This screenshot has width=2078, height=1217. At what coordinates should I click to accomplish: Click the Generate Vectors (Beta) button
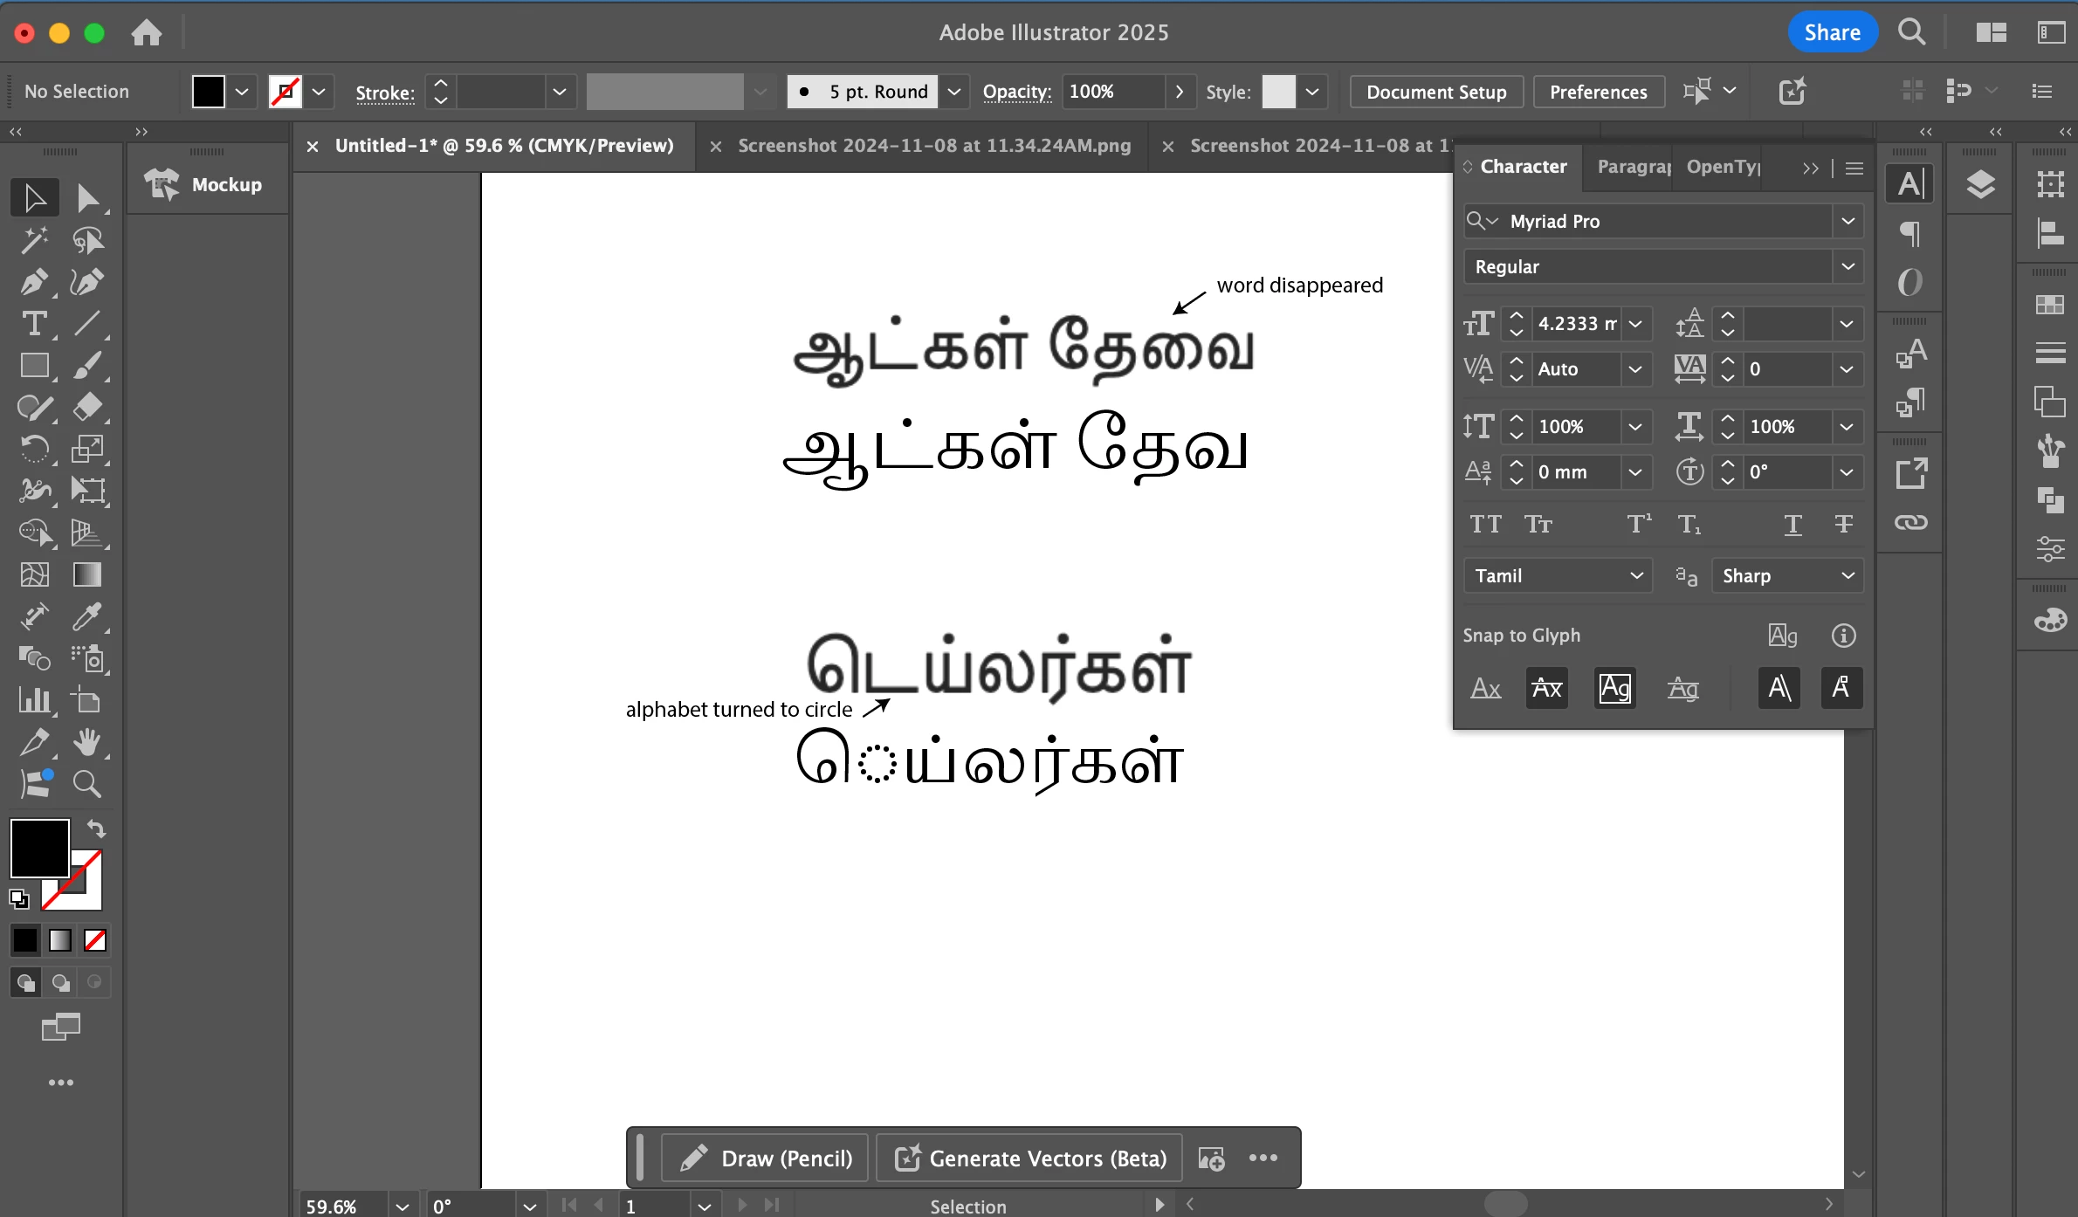point(1029,1159)
